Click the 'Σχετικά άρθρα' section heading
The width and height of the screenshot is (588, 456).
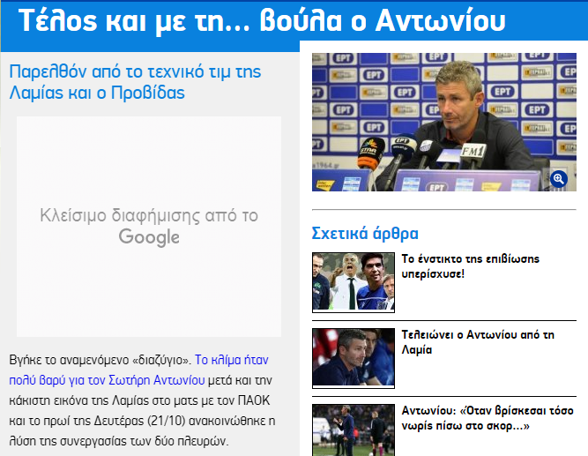coord(365,233)
